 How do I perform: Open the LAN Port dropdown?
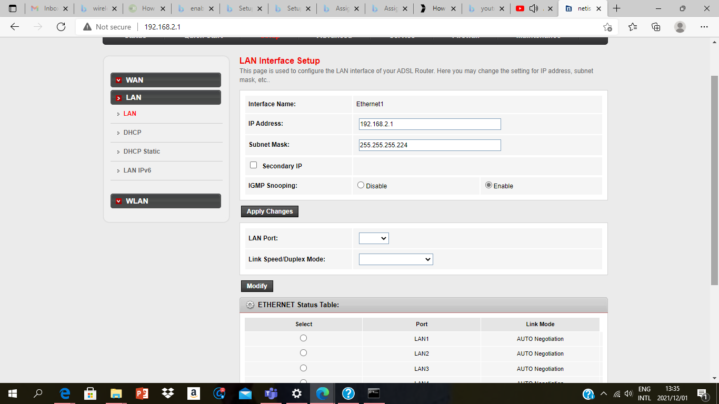tap(374, 238)
